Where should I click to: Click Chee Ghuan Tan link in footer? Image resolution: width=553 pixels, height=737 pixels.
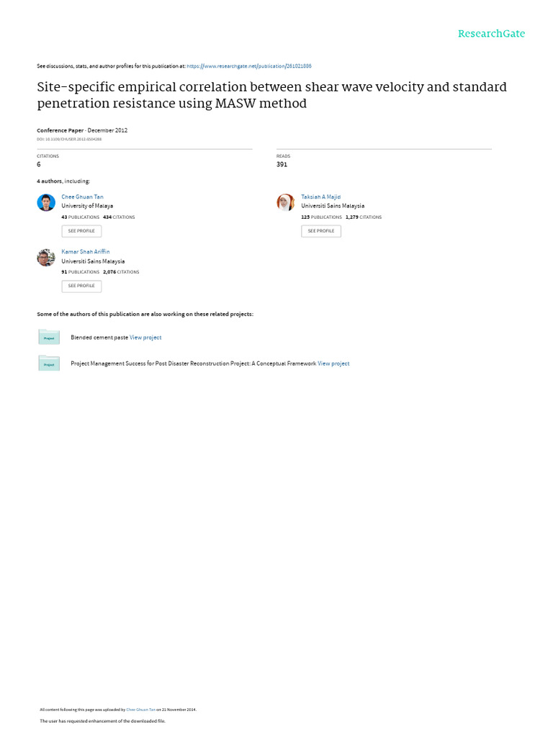coord(141,709)
